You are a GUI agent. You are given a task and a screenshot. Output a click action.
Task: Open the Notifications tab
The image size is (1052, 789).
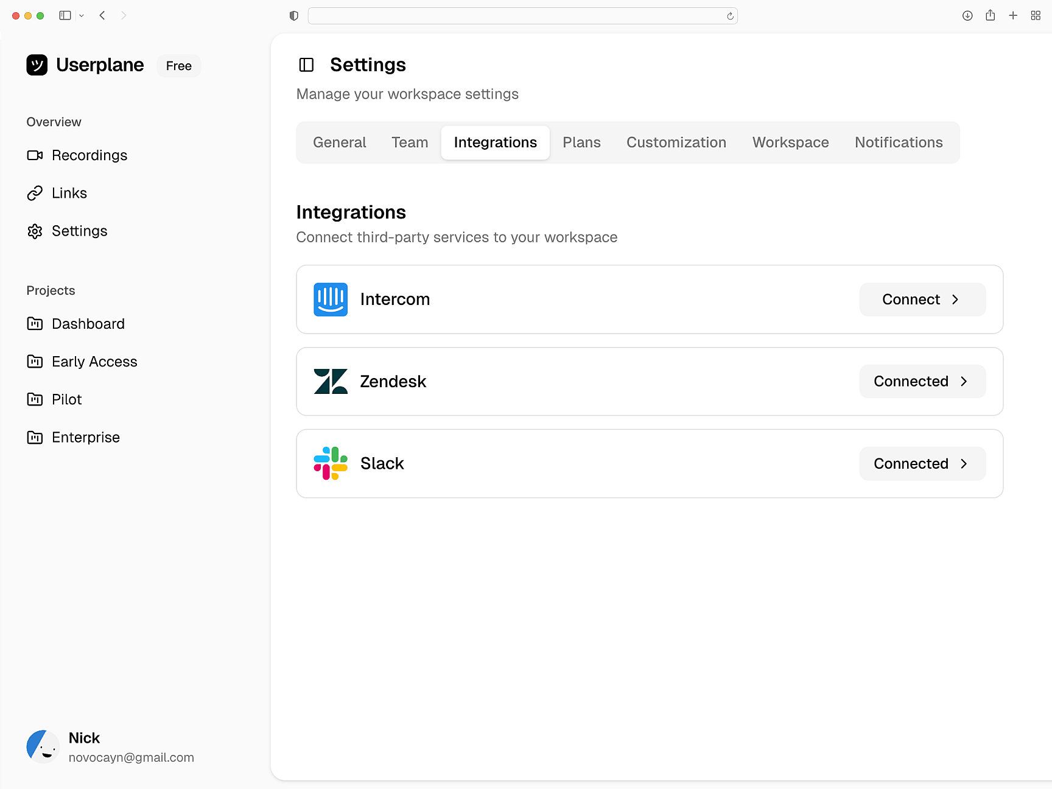point(899,142)
